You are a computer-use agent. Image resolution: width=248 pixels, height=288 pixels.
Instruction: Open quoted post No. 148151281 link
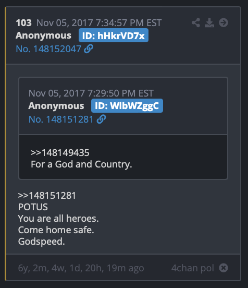coord(61,119)
